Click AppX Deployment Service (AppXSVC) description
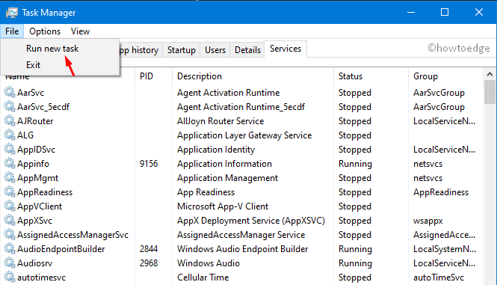Image resolution: width=497 pixels, height=285 pixels. (x=250, y=221)
